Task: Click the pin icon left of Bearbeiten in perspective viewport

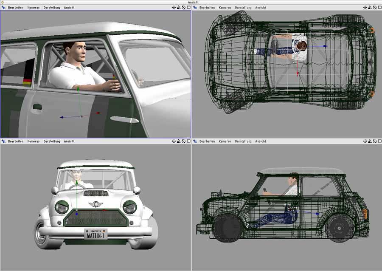Action: click(3, 8)
